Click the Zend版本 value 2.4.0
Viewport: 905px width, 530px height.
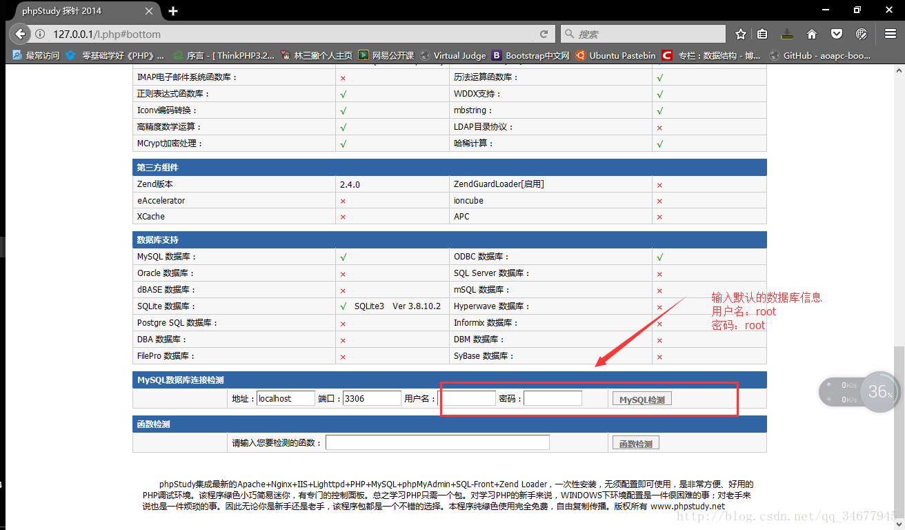click(x=350, y=184)
